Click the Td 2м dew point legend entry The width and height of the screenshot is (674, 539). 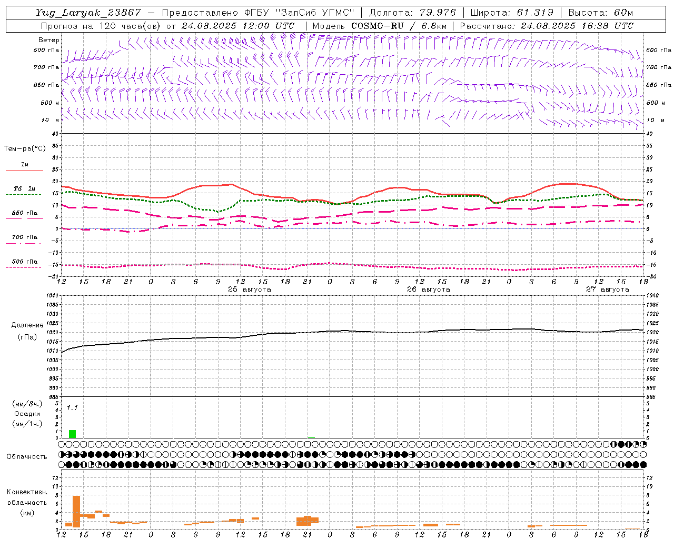click(x=24, y=188)
